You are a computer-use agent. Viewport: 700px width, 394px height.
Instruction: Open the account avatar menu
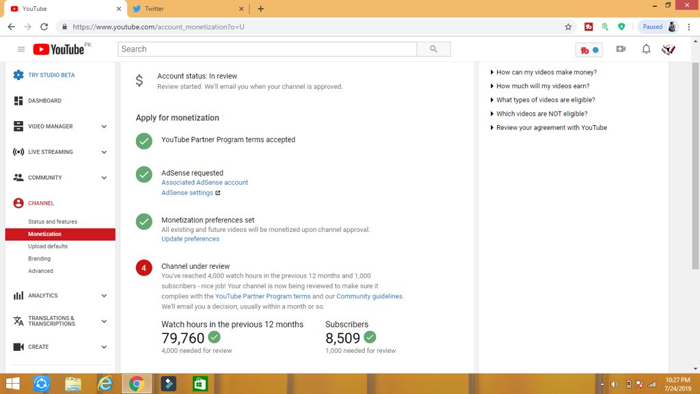(669, 49)
